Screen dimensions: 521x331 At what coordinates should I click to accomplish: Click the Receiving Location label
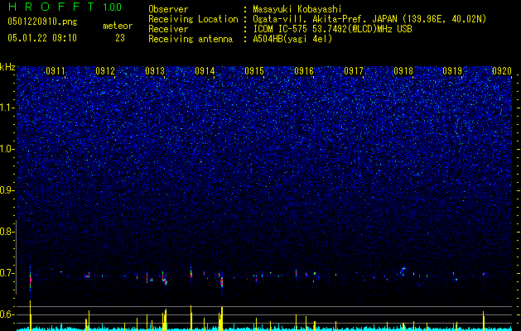click(193, 19)
